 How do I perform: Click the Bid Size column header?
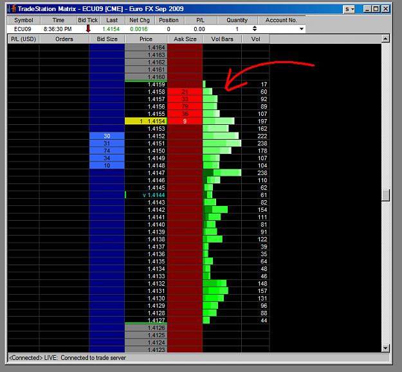(x=107, y=39)
